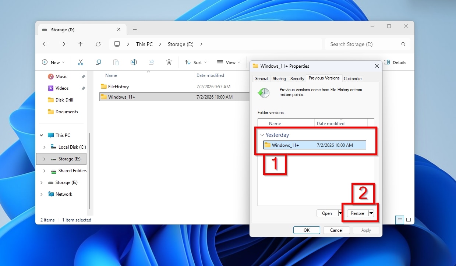Open the Sort dropdown menu
Image resolution: width=456 pixels, height=266 pixels.
point(195,62)
